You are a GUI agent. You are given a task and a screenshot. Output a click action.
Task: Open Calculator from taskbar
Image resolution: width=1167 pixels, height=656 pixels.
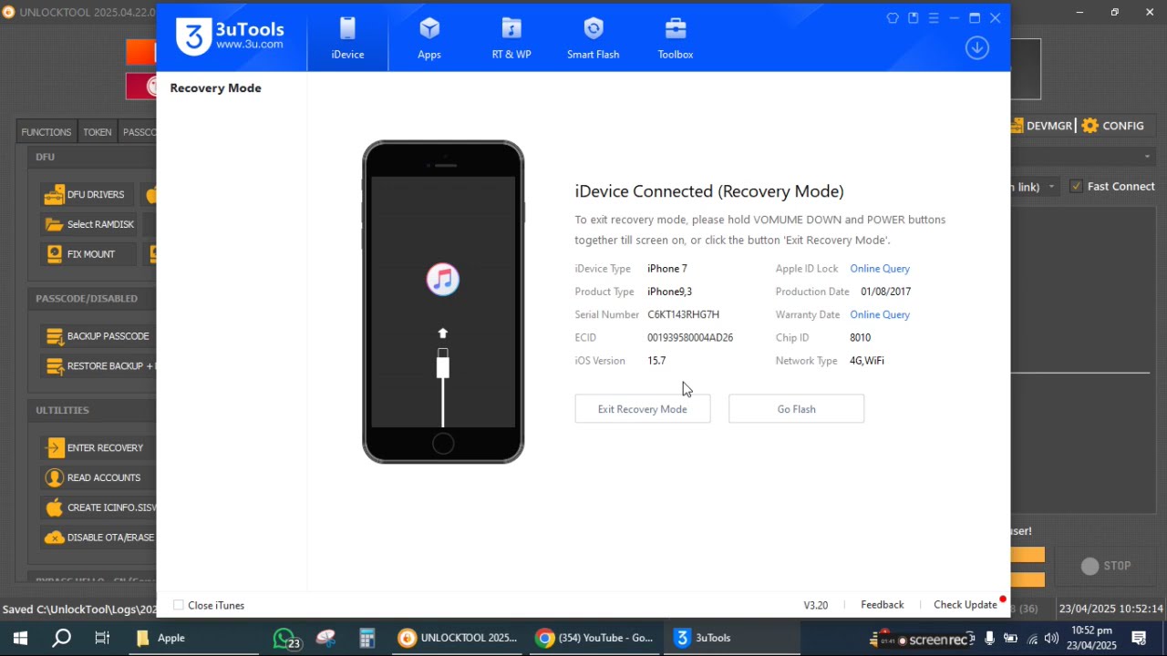click(x=367, y=638)
